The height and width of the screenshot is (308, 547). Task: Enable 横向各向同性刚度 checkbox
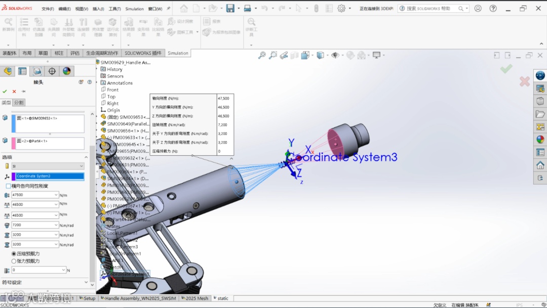point(9,186)
